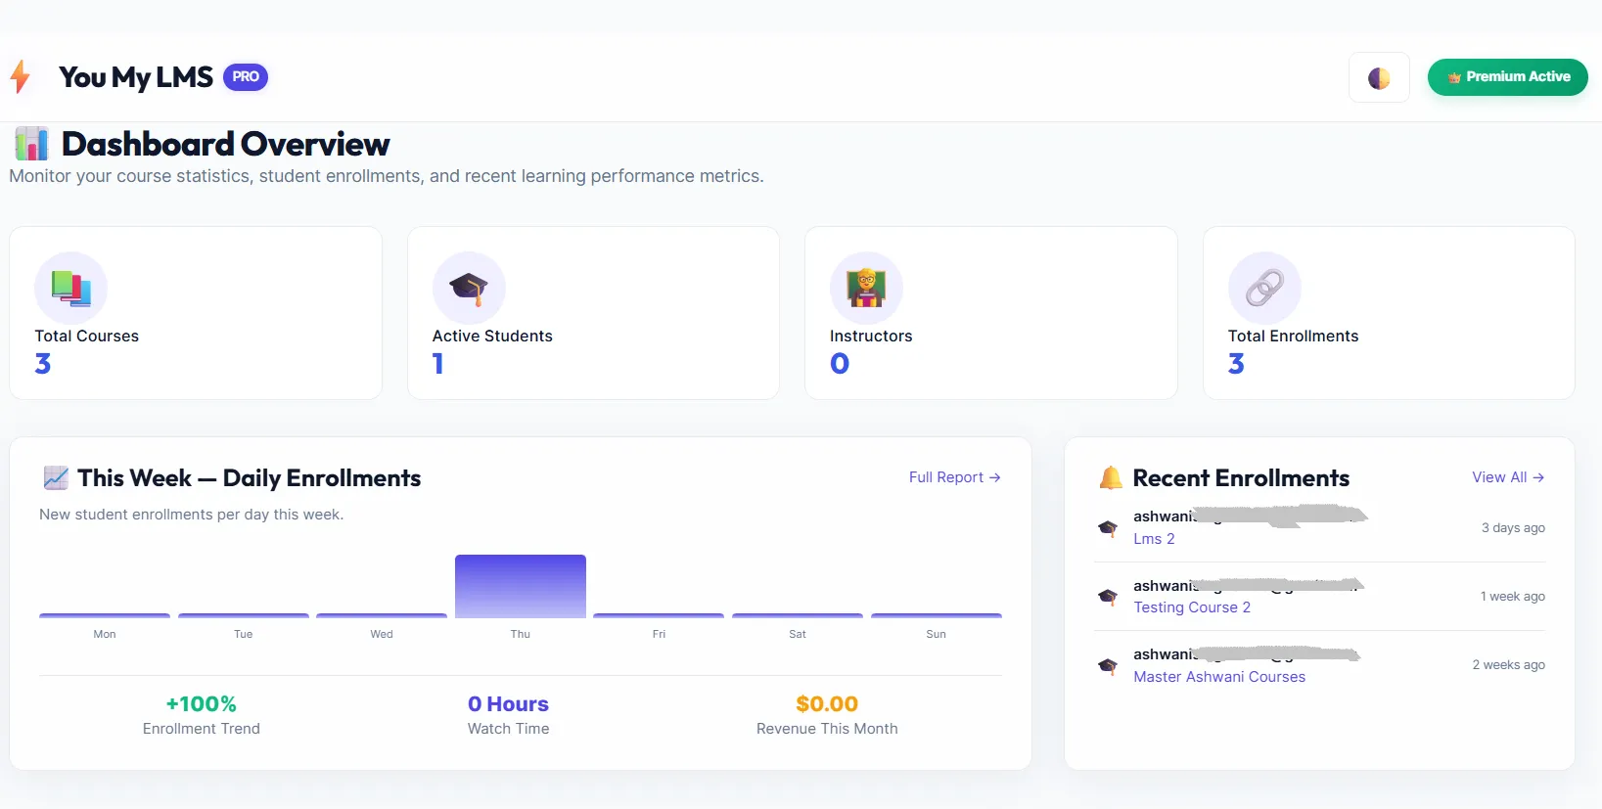Click the Recent Enrollments bell icon
Screen dimensions: 1602x809
click(x=1111, y=477)
